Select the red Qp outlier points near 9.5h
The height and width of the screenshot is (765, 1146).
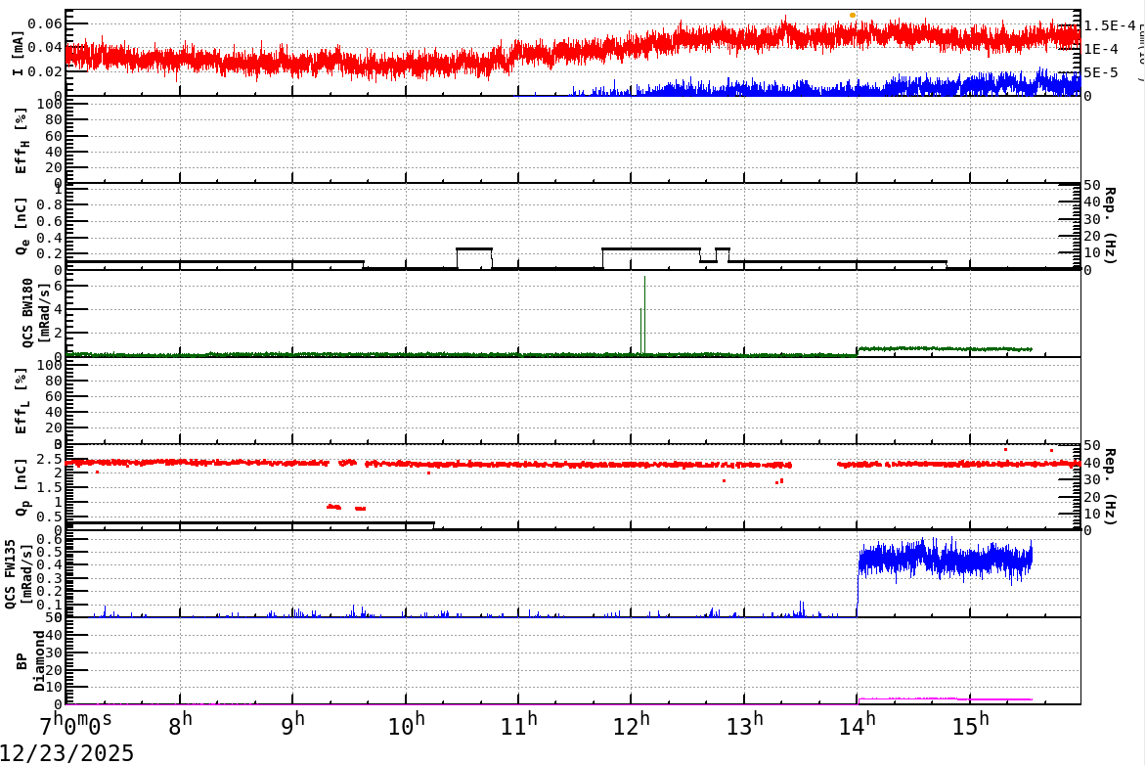point(334,505)
